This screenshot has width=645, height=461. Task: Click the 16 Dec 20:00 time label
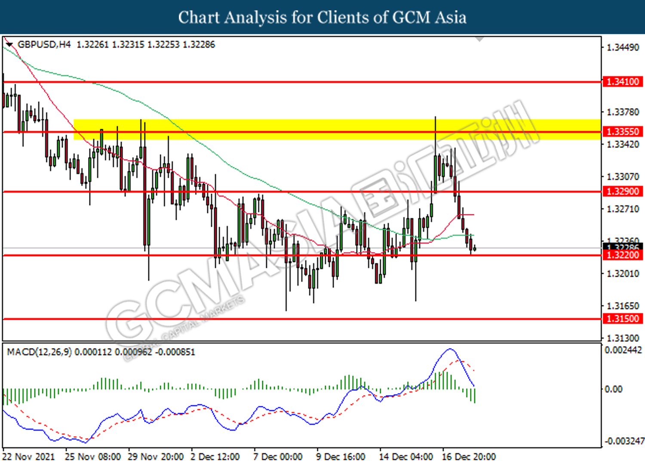point(469,456)
